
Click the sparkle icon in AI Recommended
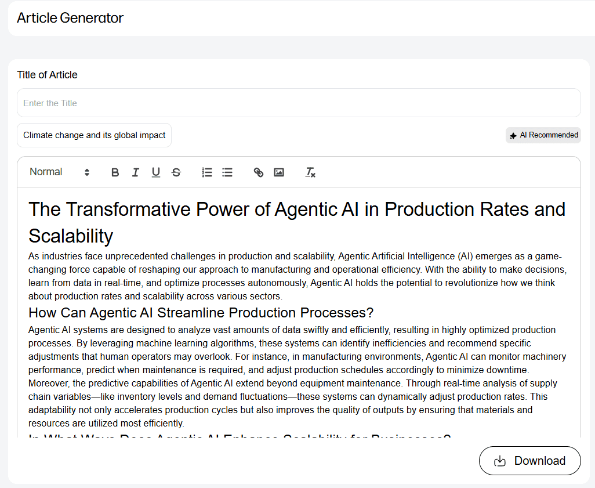[513, 136]
